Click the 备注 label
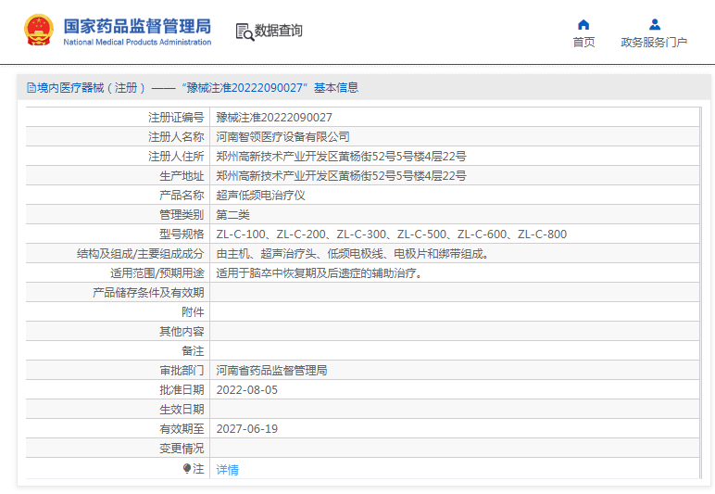 click(x=193, y=351)
